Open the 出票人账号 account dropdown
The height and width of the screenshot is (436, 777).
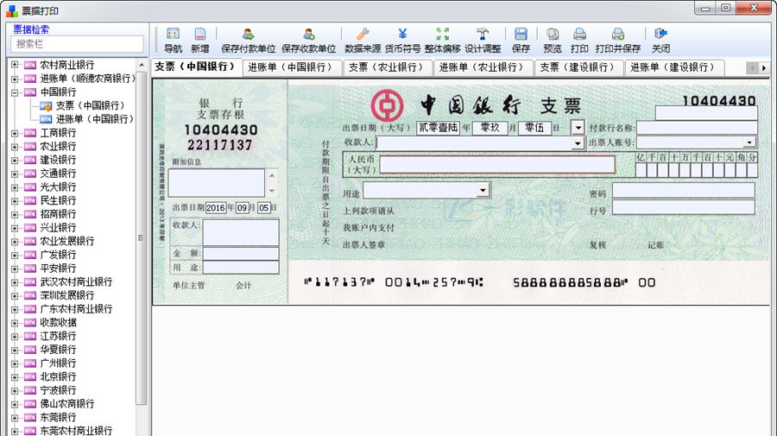tap(749, 142)
